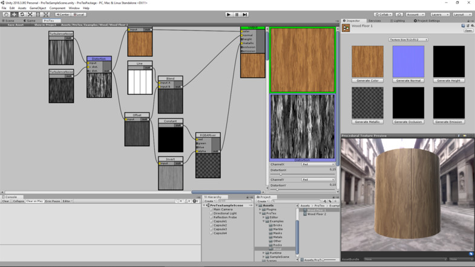Click Show in Project button
Viewport: 475px width, 267px height.
[45, 25]
